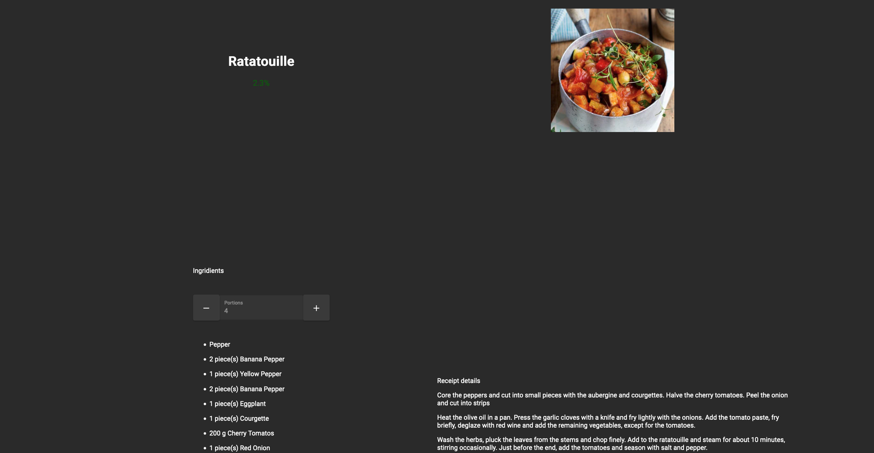874x453 pixels.
Task: Click the second 2 piece(s) Banana Pepper item
Action: pyautogui.click(x=247, y=389)
